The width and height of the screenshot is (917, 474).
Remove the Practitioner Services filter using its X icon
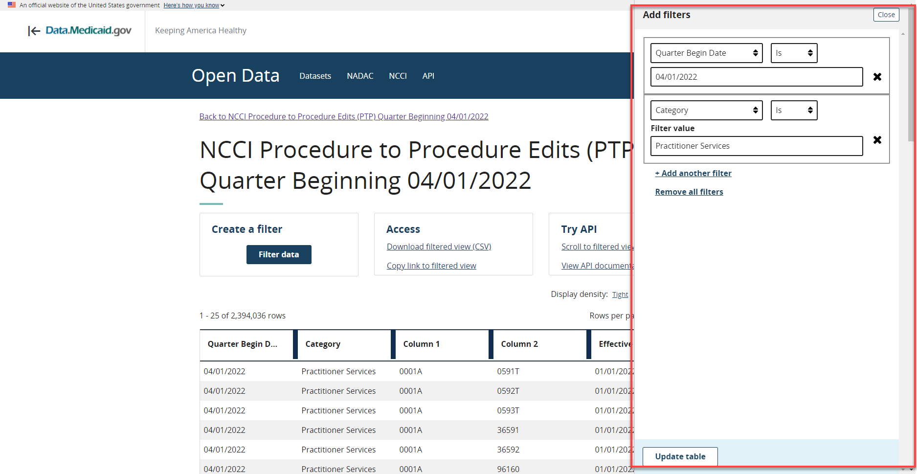877,140
